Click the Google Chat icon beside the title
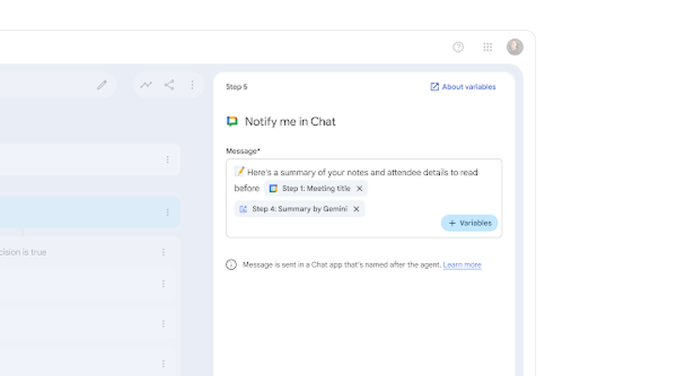 (x=232, y=121)
